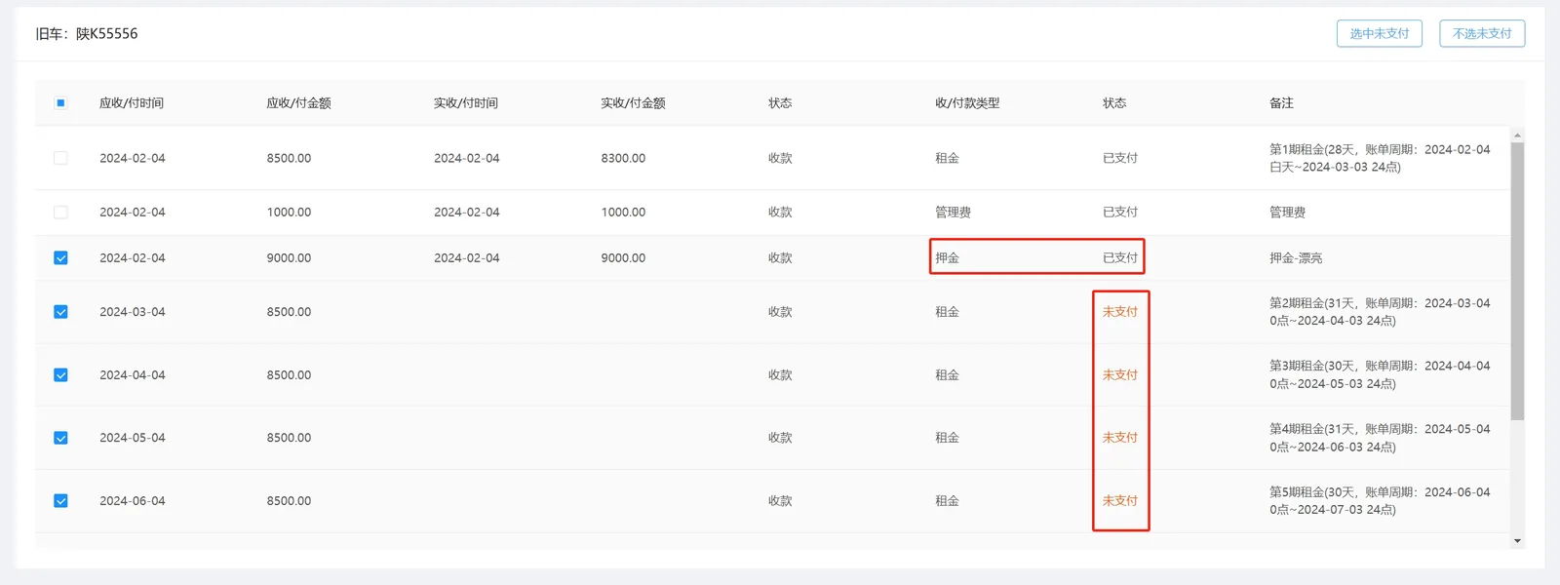
Task: Click 已支付 status in the 押金 row
Action: [1120, 258]
